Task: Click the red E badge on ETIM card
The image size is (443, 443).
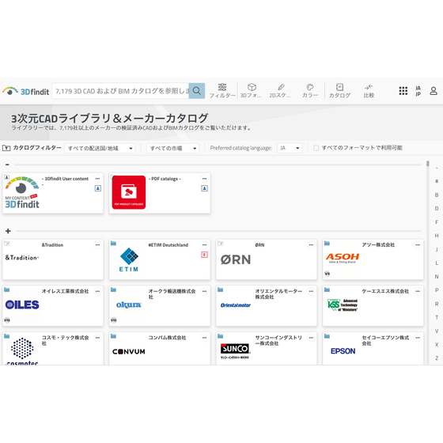Action: click(205, 255)
